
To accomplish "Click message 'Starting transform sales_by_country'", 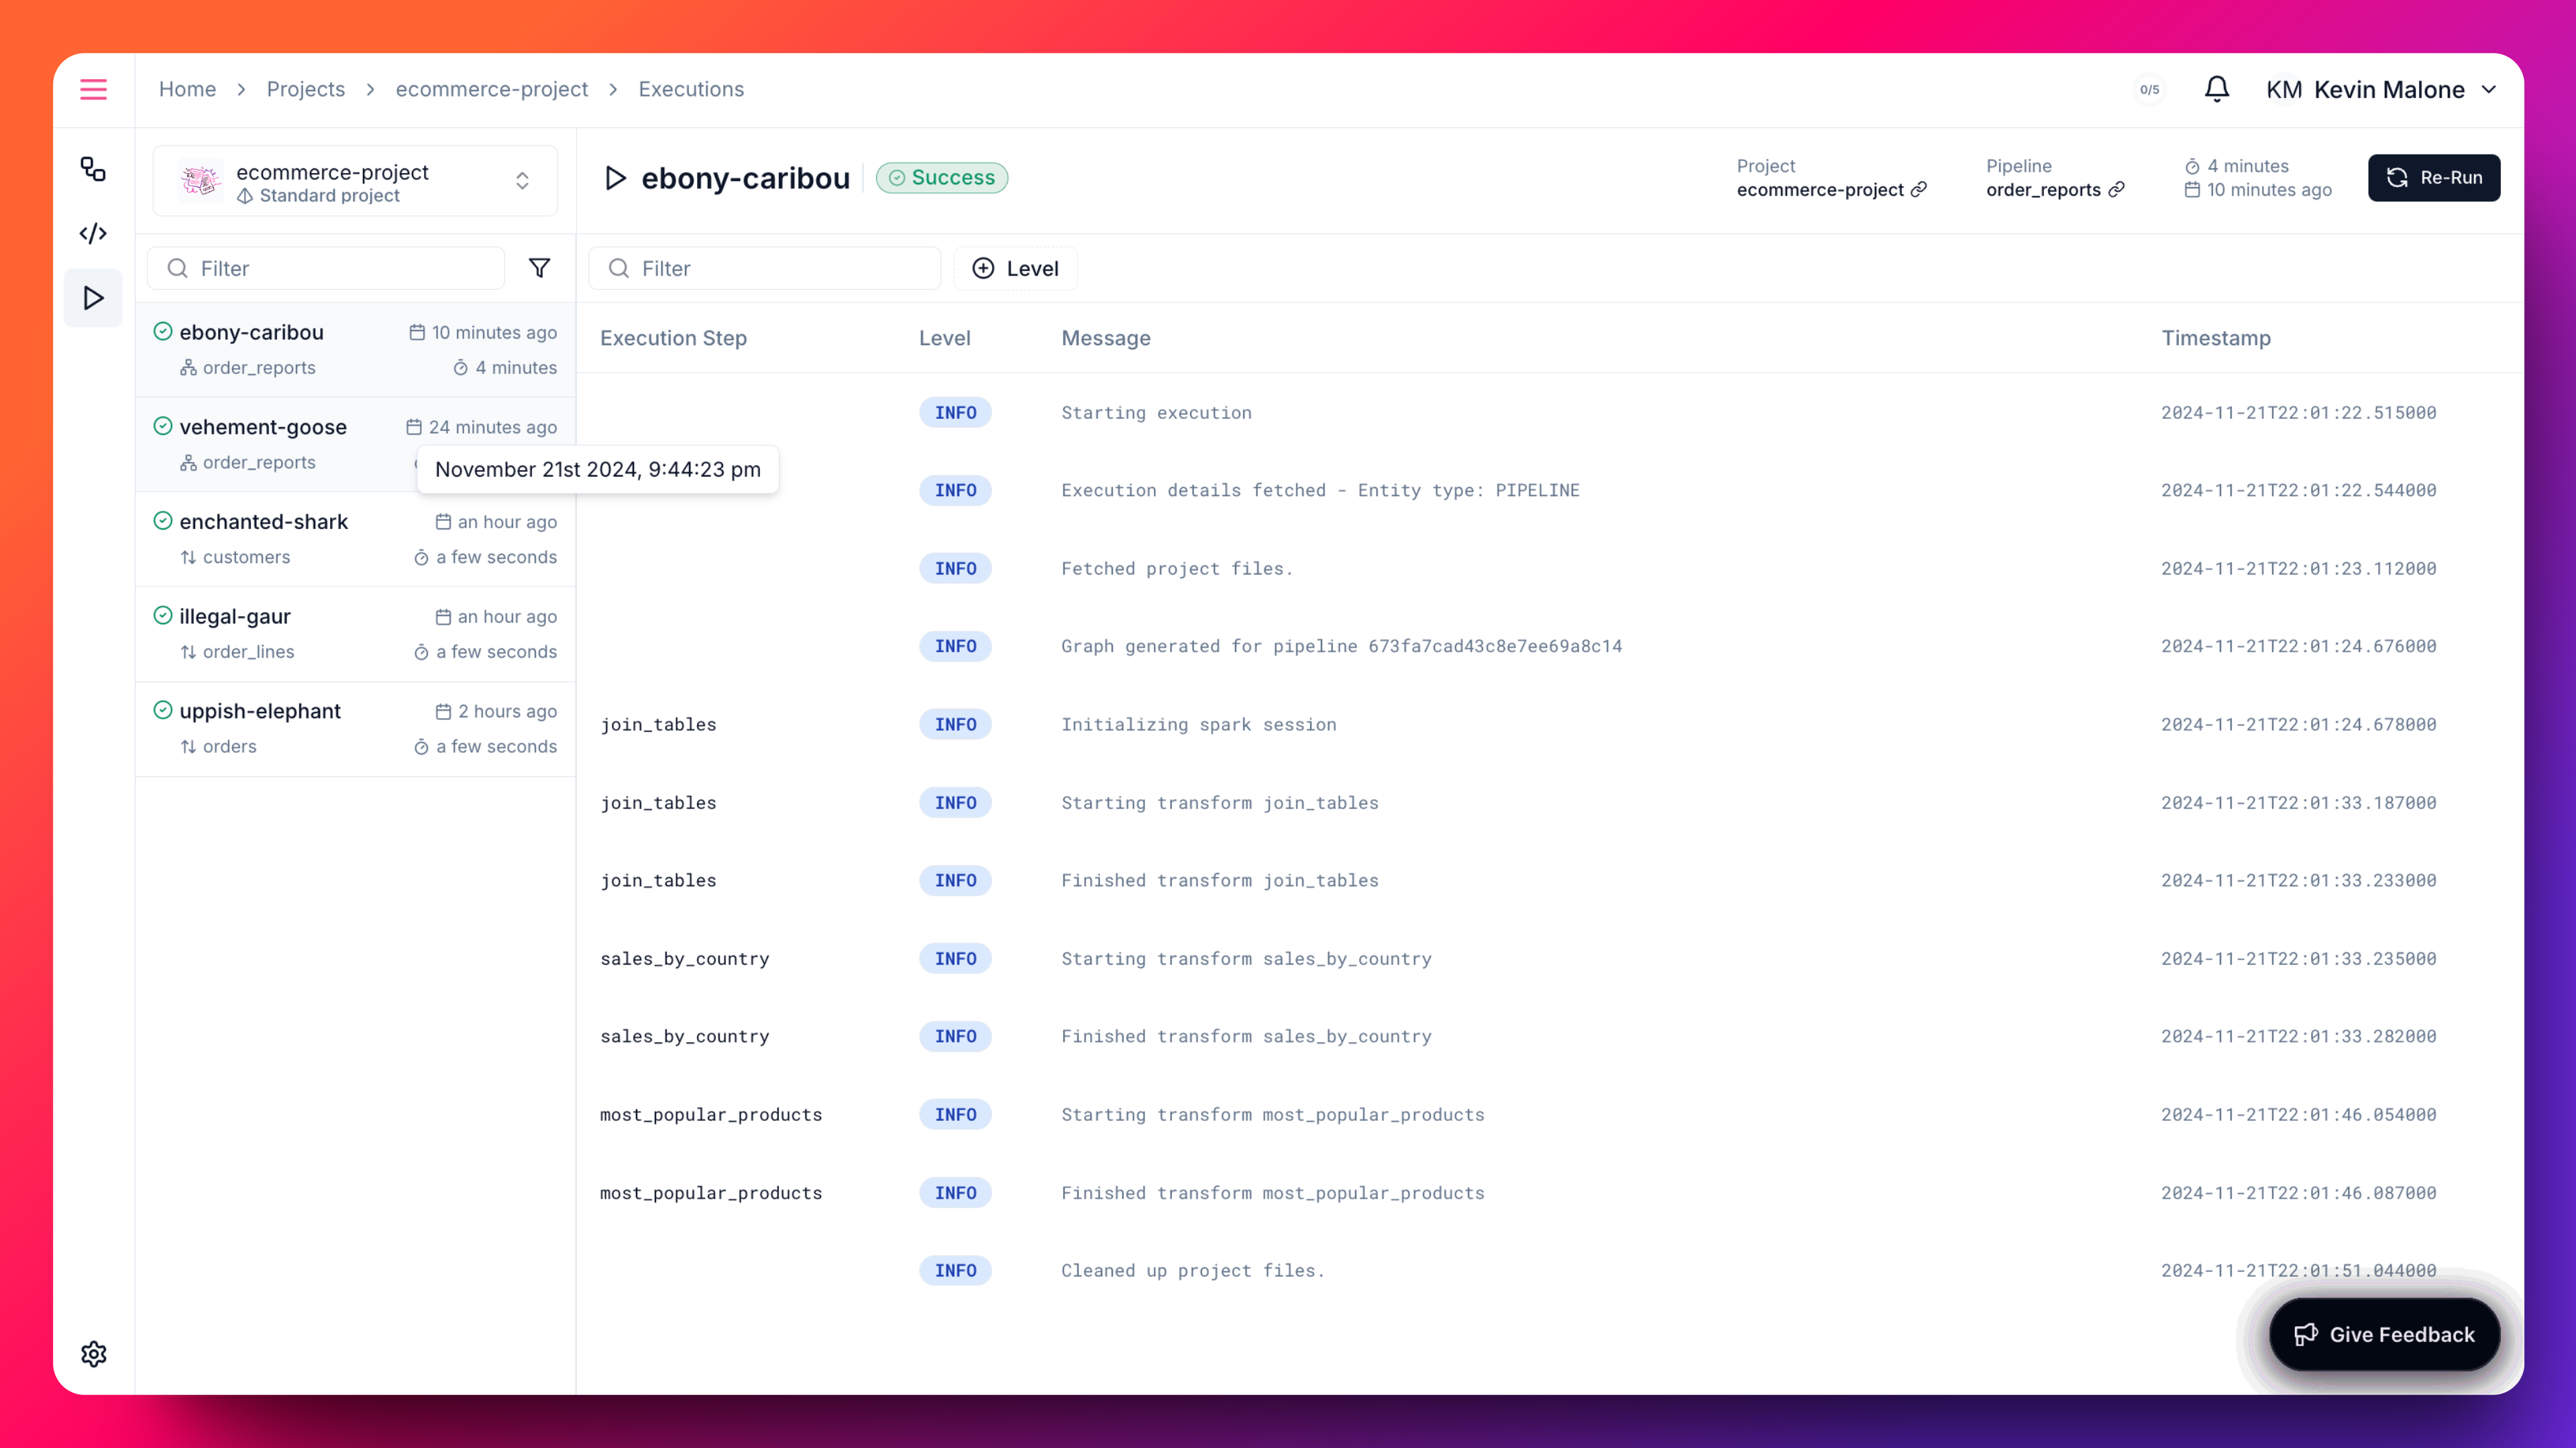I will tap(1246, 959).
